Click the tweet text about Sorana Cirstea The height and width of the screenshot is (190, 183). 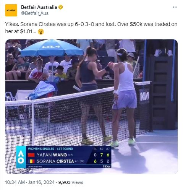[x=91, y=28]
